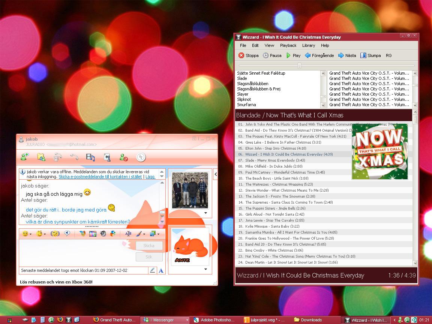Select track Elton John - Step Into Christmas
Viewport: 432px width, 324px height.
coord(272,148)
